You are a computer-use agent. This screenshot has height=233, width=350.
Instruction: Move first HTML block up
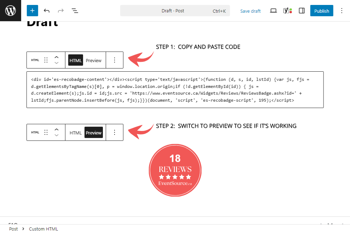pos(57,57)
